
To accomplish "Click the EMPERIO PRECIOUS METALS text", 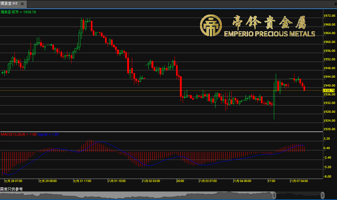I will pyautogui.click(x=269, y=34).
